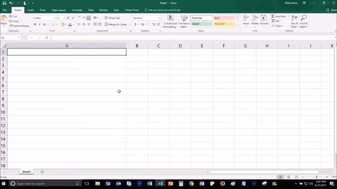
Task: Toggle right text alignment
Action: 88,25
